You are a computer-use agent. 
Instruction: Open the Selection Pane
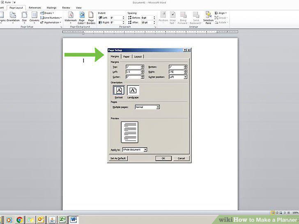point(208,18)
